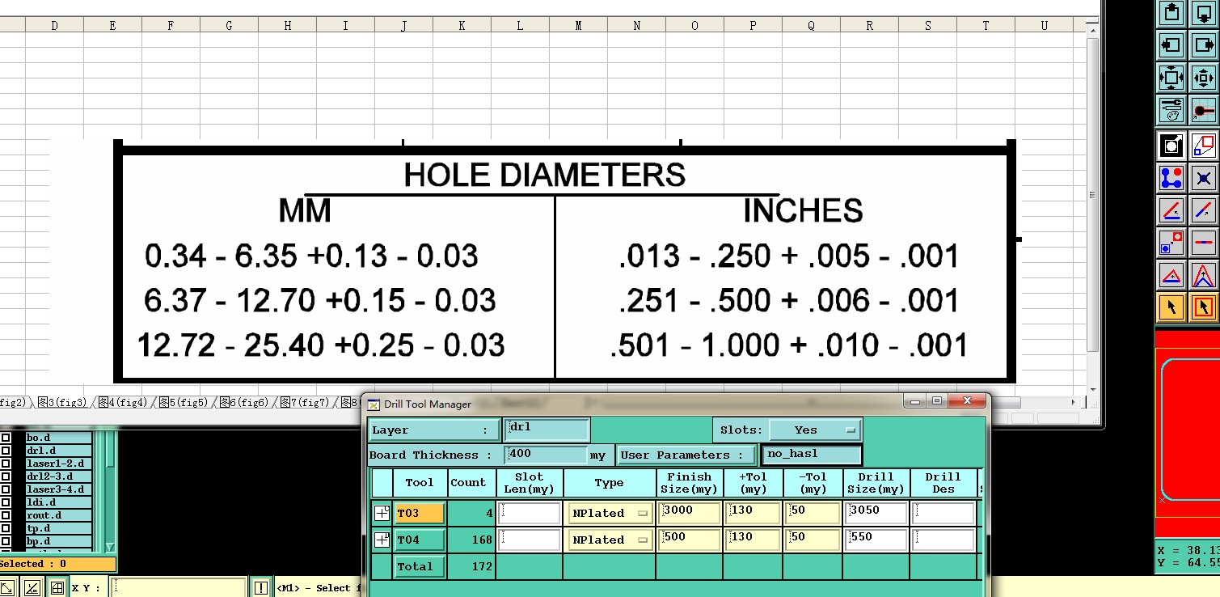
Task: Switch to the 图3(fig3) sheet tab
Action: point(62,402)
